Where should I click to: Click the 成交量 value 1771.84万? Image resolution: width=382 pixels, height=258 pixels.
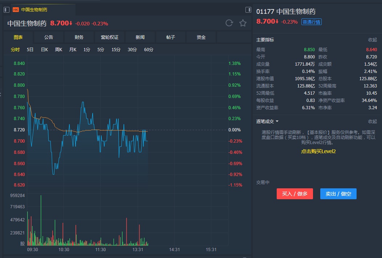305,64
